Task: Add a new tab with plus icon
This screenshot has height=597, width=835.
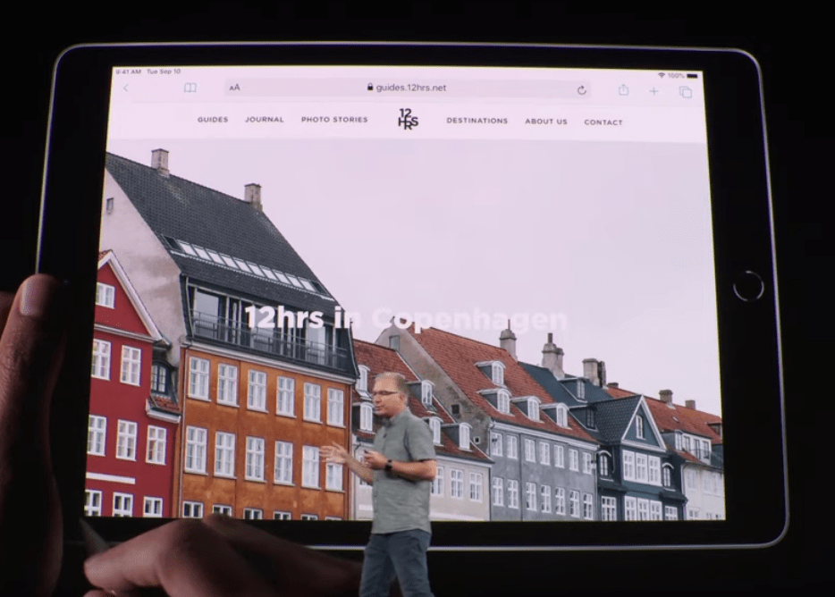Action: [x=654, y=91]
